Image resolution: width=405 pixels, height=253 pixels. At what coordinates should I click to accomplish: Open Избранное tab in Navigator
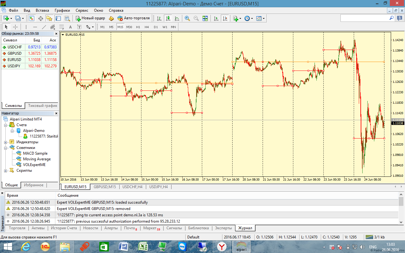34,185
